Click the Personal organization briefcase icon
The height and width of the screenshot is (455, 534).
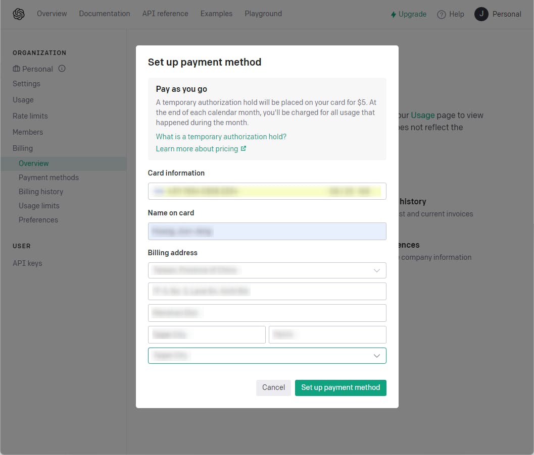[x=17, y=69]
